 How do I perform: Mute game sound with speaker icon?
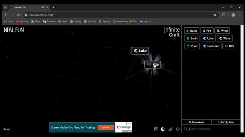(177, 129)
